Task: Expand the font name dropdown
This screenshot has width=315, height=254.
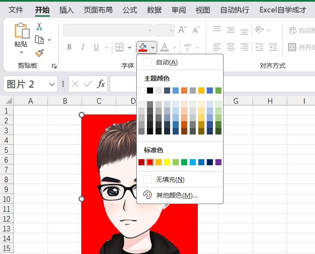Action: (x=149, y=30)
